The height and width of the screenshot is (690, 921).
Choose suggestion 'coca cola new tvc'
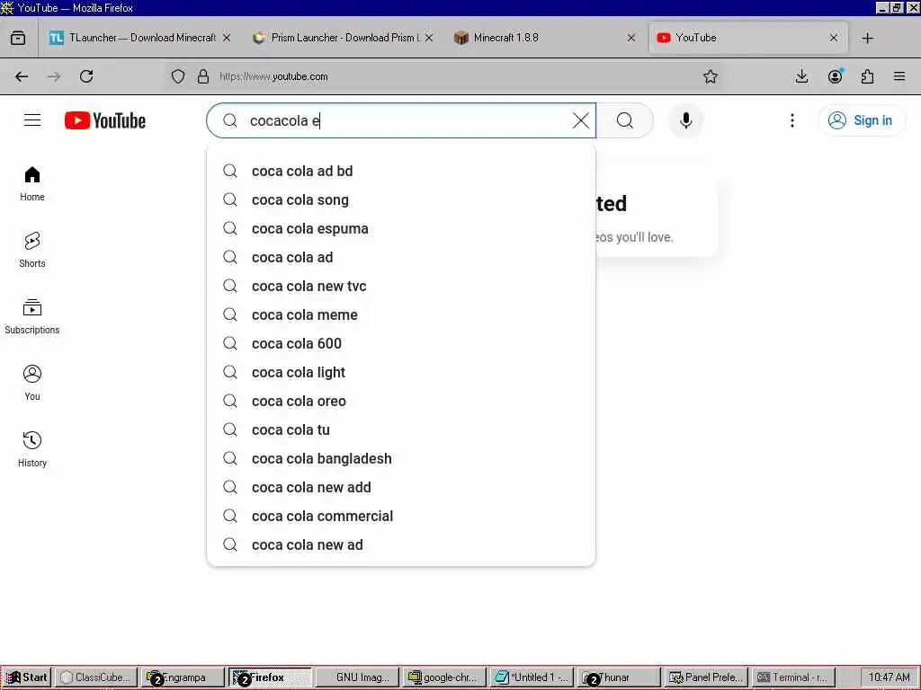[401, 286]
